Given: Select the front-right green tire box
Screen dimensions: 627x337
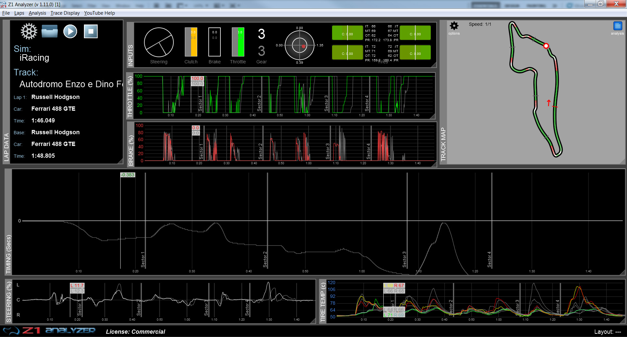Looking at the screenshot, I should point(415,33).
